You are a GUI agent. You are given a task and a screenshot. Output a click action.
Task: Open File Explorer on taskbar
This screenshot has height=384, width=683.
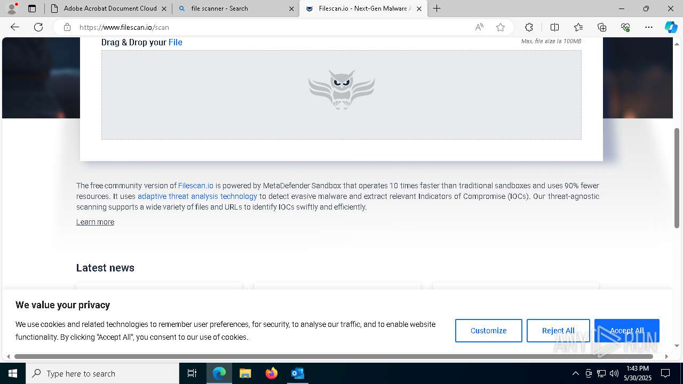[245, 373]
